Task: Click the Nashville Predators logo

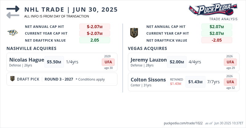Action: (x=13, y=33)
